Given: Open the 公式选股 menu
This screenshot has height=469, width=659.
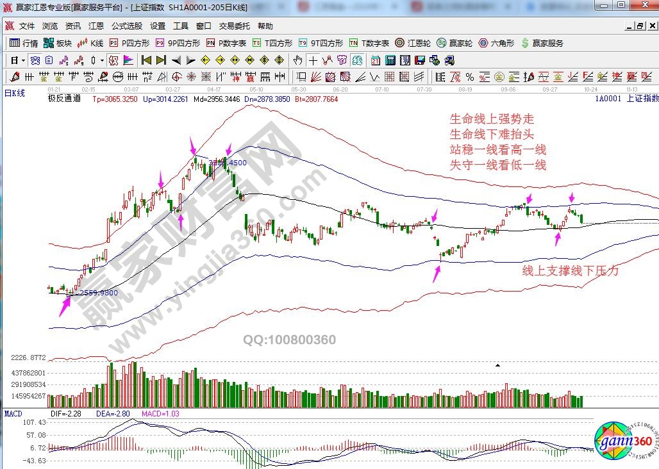Looking at the screenshot, I should 126,26.
